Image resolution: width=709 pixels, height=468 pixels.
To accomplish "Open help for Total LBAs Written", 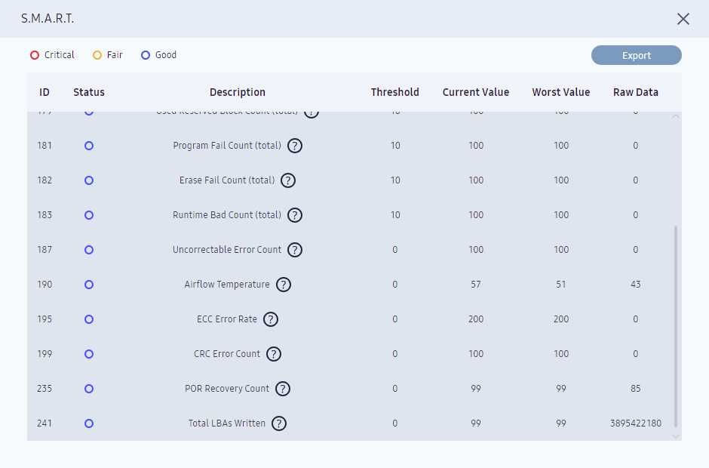I will pos(279,423).
